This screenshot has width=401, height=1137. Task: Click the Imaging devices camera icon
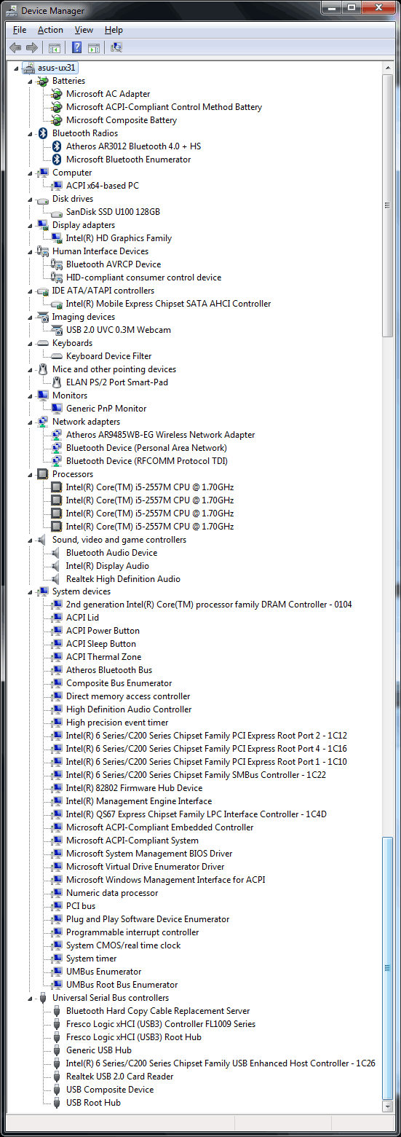point(43,317)
